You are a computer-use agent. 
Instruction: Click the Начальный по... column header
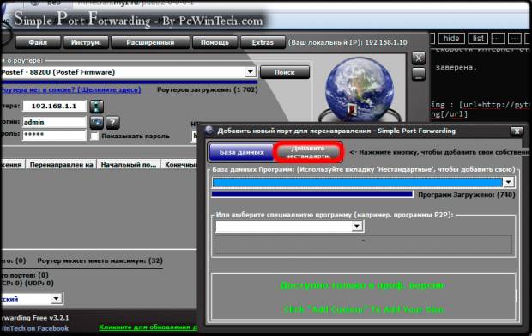pyautogui.click(x=129, y=165)
